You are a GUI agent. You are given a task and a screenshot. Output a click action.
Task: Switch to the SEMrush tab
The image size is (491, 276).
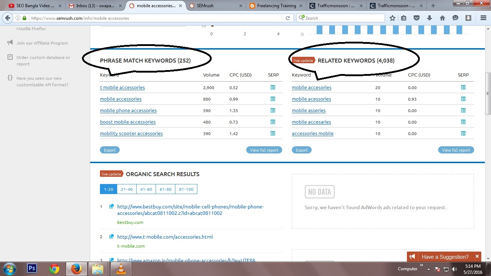point(216,6)
